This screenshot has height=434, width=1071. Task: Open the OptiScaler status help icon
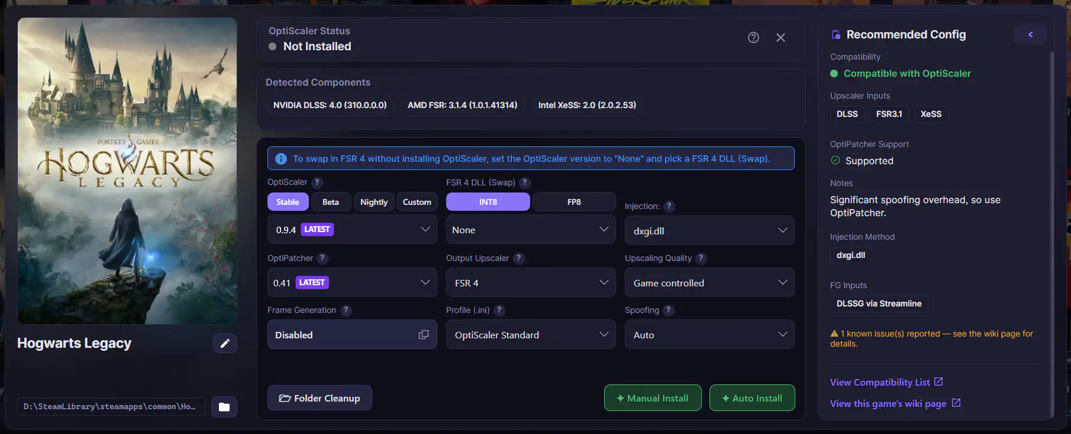pos(753,38)
